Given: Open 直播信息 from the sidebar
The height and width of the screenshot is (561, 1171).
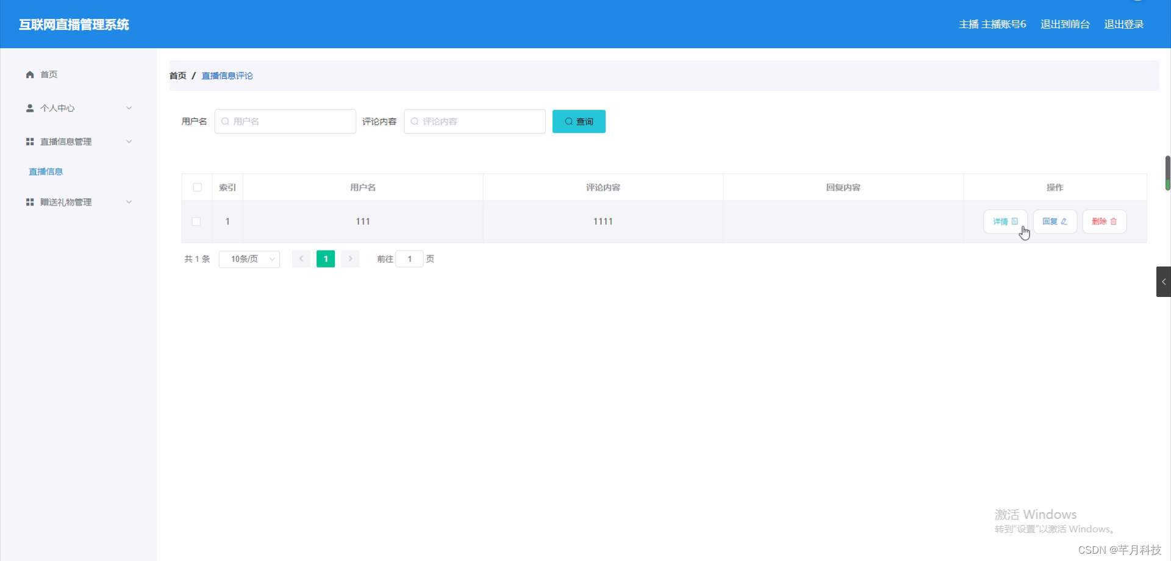Looking at the screenshot, I should [45, 171].
